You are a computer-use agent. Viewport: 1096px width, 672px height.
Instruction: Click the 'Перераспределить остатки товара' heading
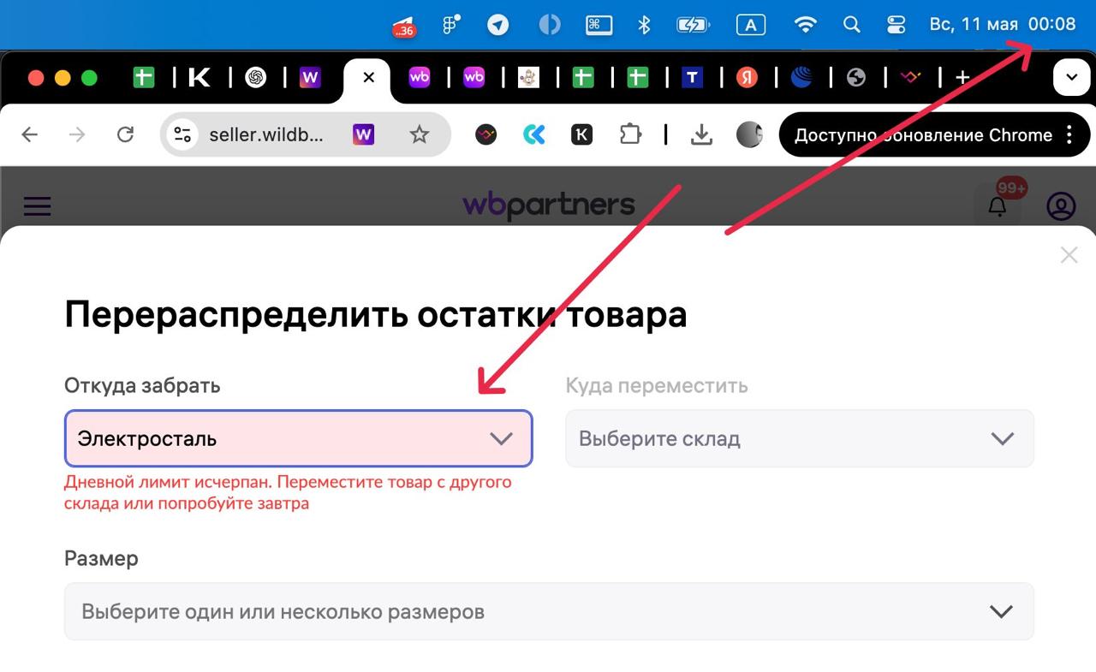pyautogui.click(x=376, y=314)
